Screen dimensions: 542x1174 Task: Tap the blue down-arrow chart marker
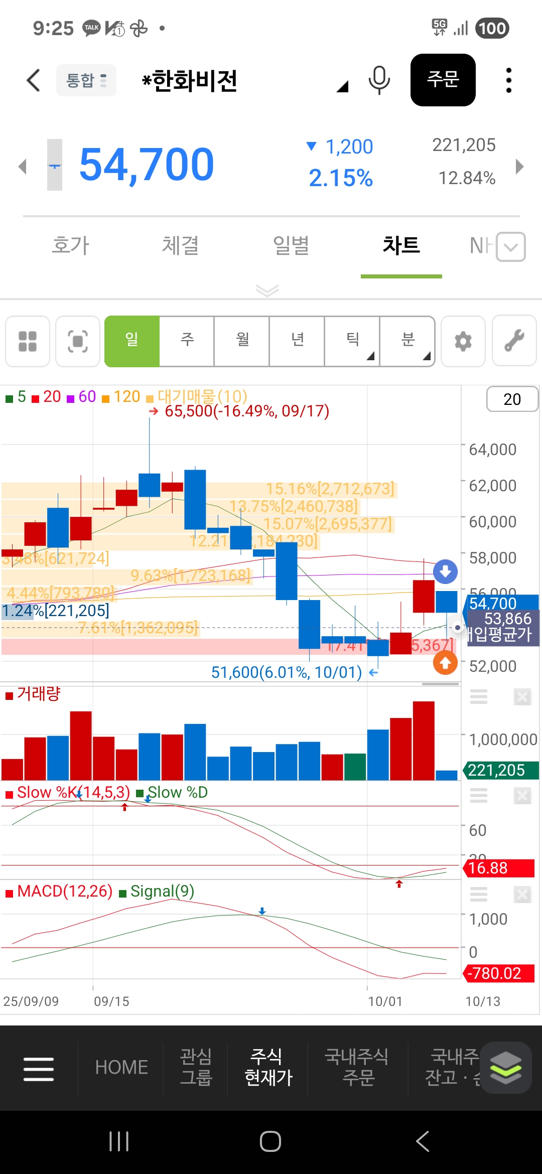click(445, 571)
